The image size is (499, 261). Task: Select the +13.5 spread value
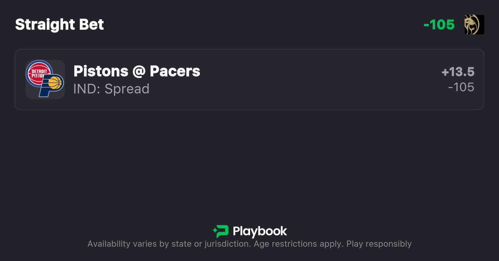[x=458, y=72]
